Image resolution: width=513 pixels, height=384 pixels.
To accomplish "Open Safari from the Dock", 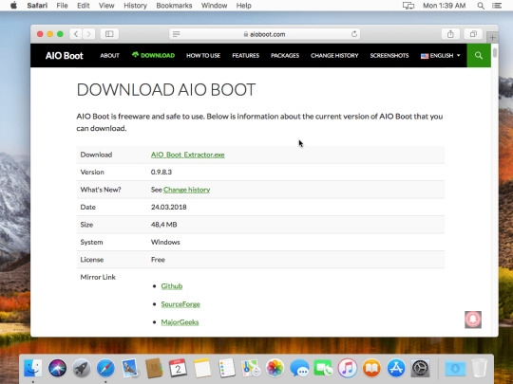I will [x=105, y=368].
